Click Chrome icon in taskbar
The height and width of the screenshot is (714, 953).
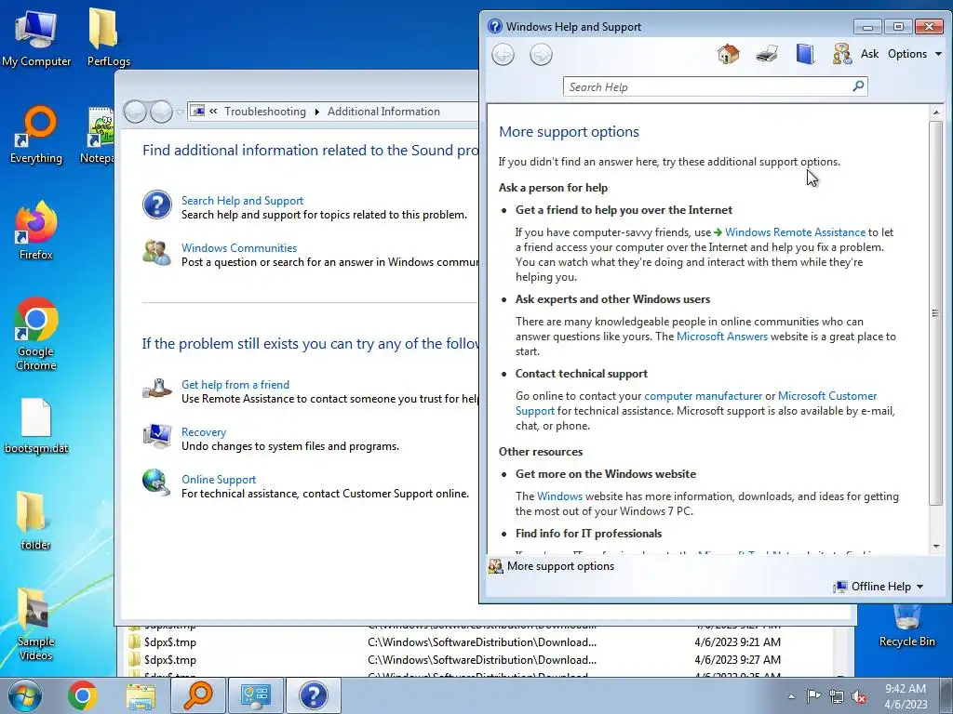[x=83, y=695]
